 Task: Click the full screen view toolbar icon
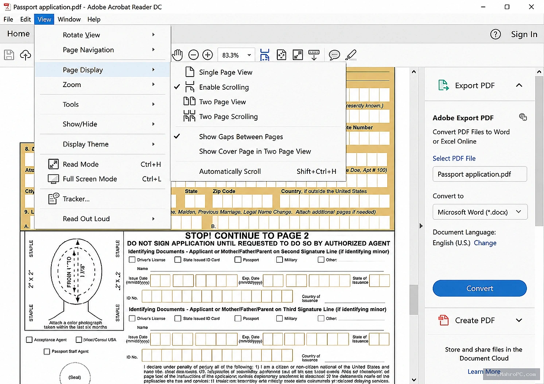point(298,55)
